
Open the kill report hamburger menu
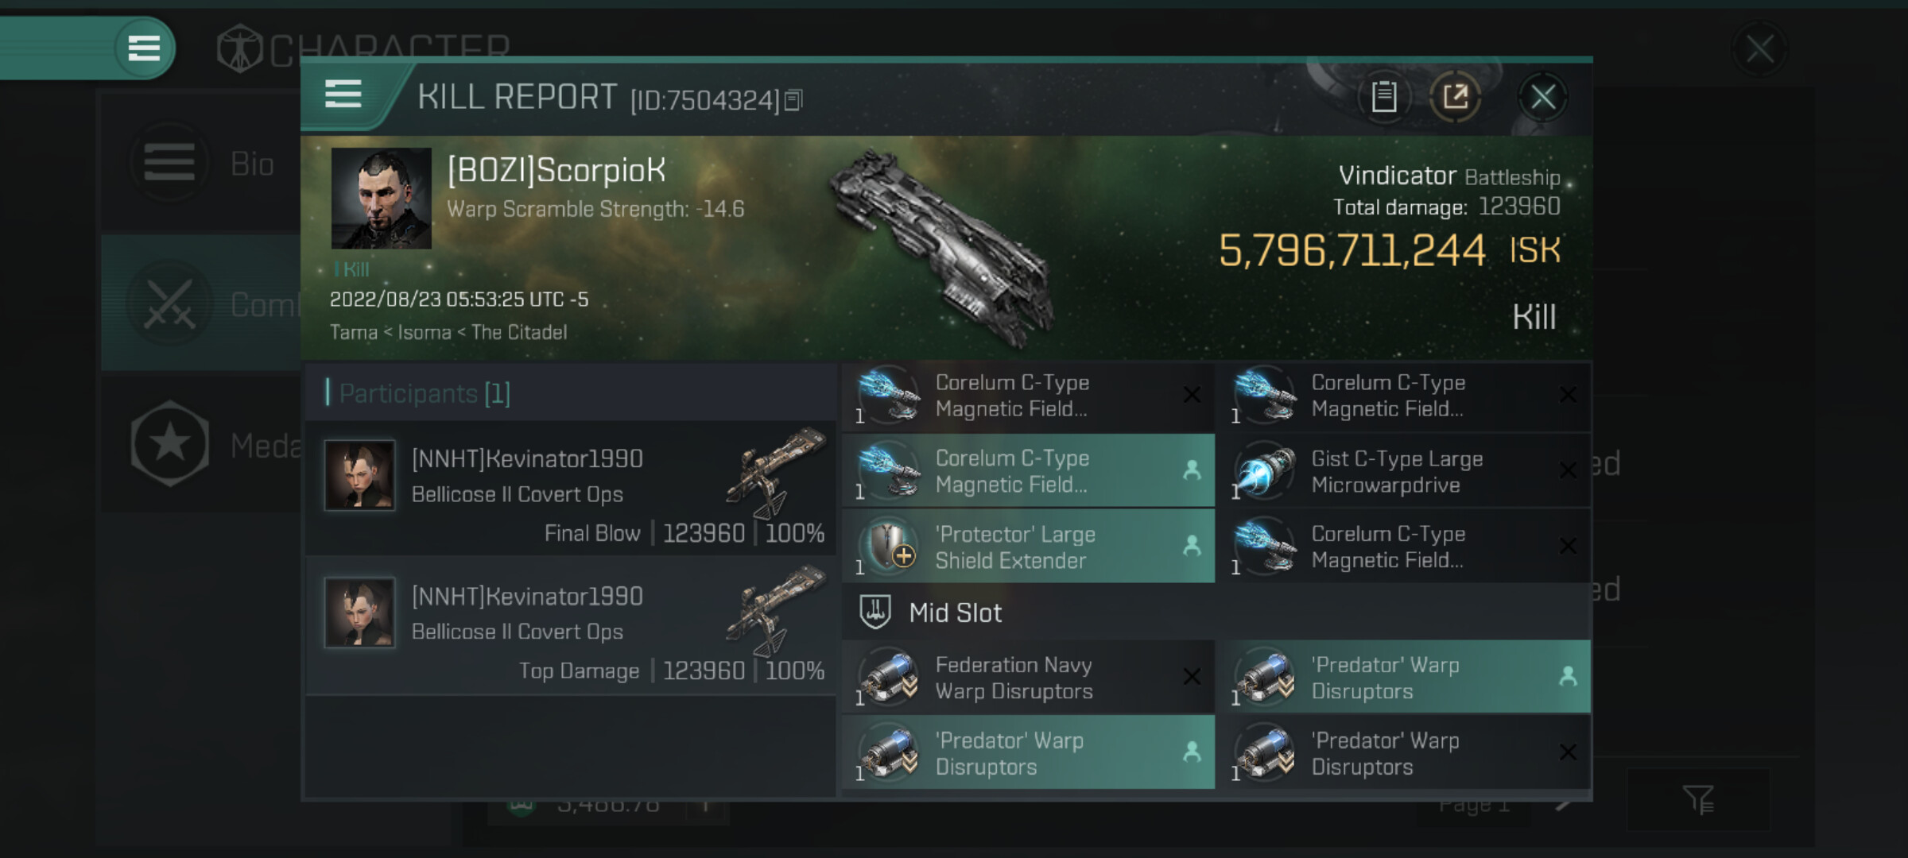point(343,95)
